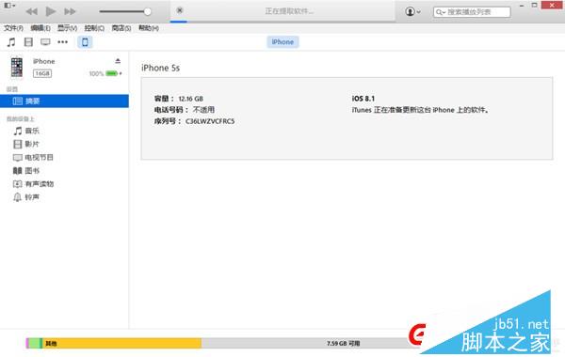This screenshot has height=357, width=565.
Task: Open the 控制(C) menu
Action: (94, 28)
